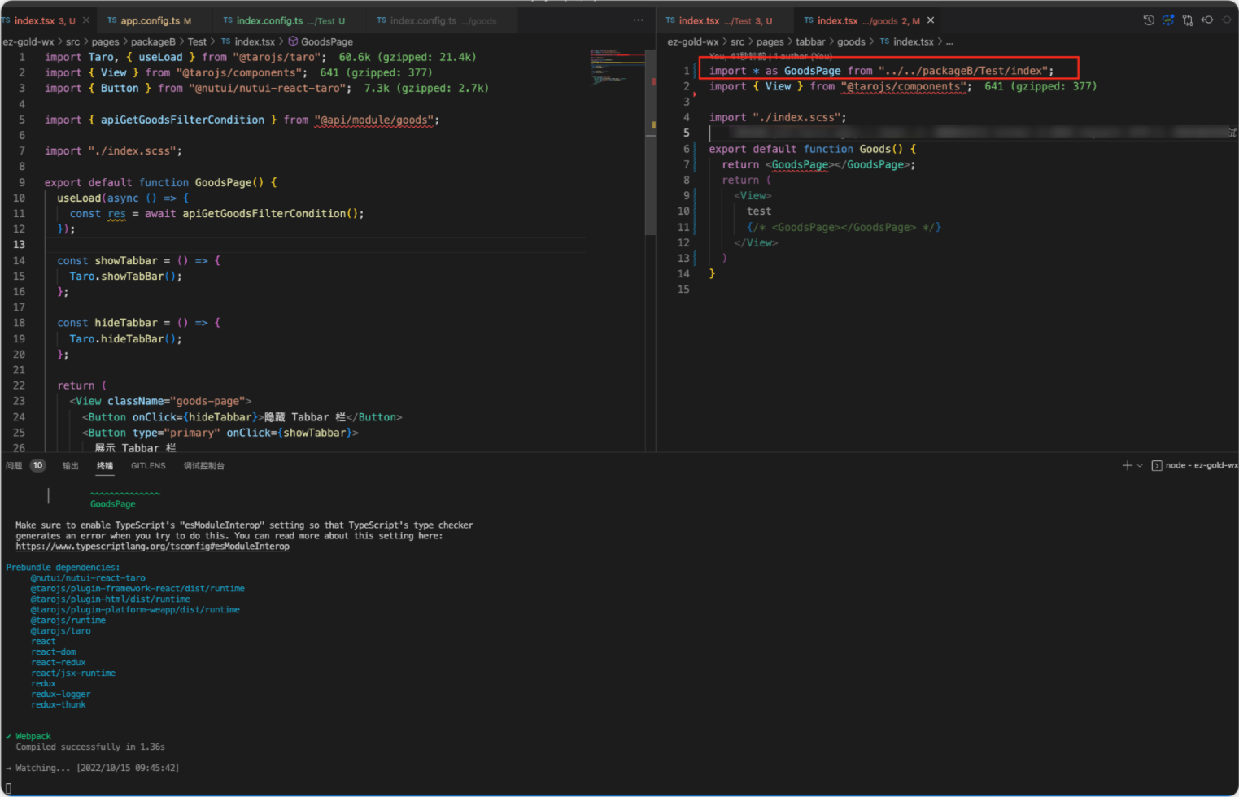This screenshot has width=1239, height=797.
Task: Open file history clock icon
Action: (1149, 20)
